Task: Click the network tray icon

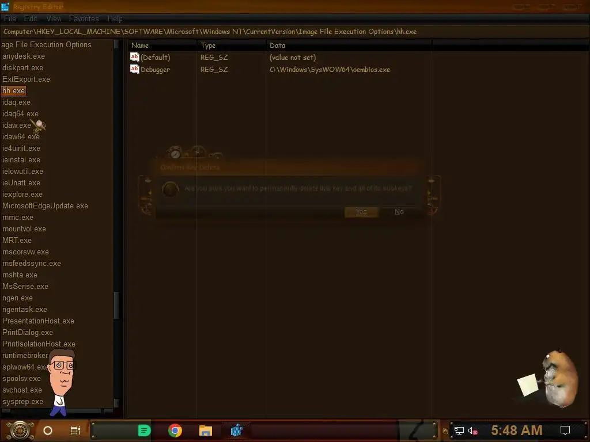Action: (459, 430)
